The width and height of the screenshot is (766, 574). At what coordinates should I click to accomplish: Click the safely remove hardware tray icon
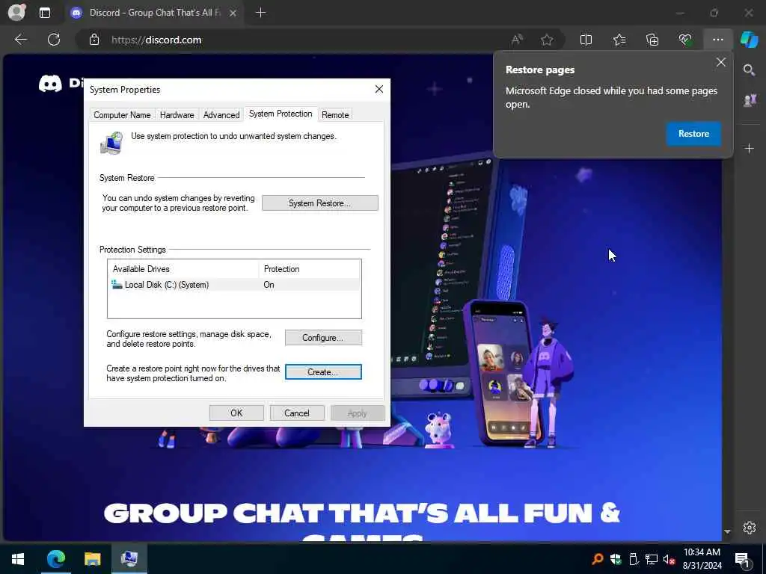coord(633,559)
